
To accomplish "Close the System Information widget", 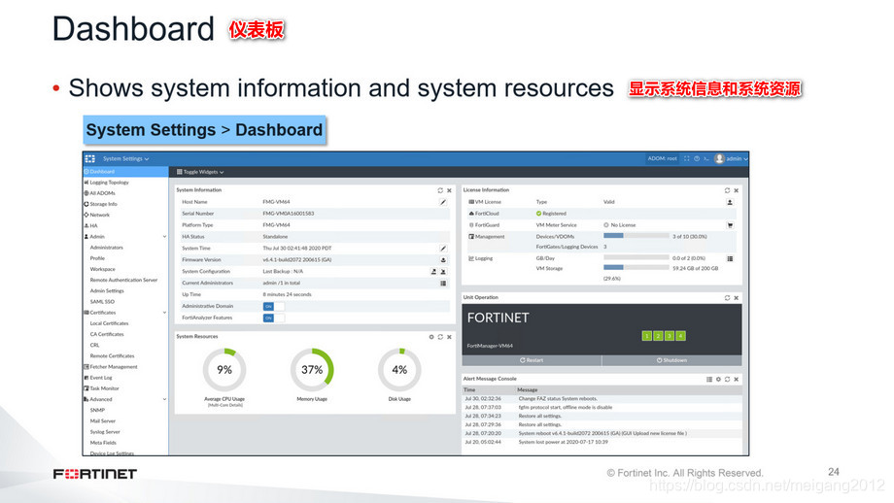I will 449,190.
